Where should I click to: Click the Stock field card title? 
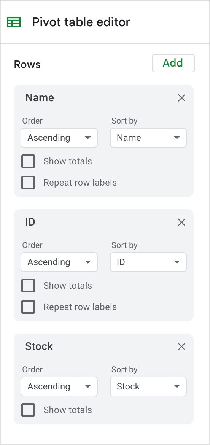[39, 346]
